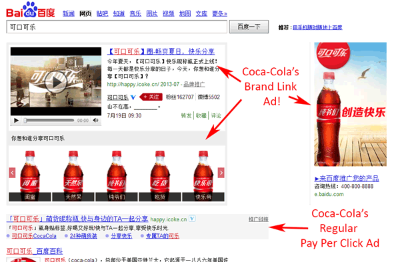Click 收藏 on the Weibo post
400x262 pixels.
click(x=201, y=115)
